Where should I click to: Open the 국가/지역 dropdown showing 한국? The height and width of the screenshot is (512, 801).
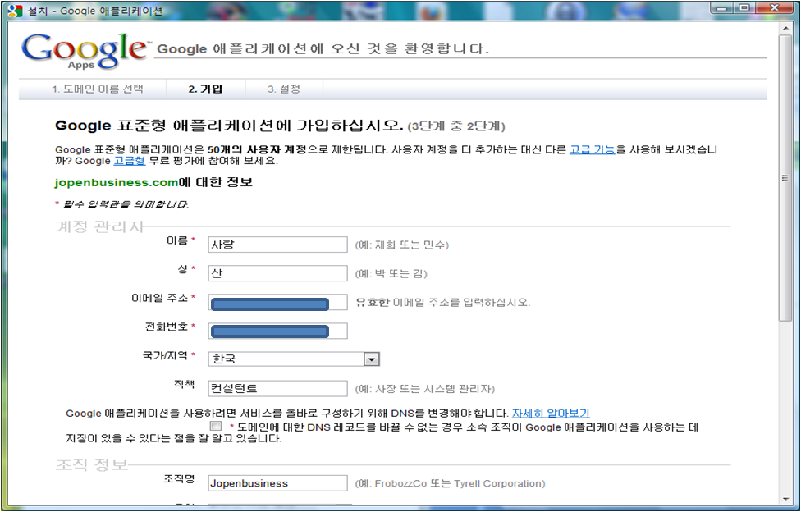point(294,359)
